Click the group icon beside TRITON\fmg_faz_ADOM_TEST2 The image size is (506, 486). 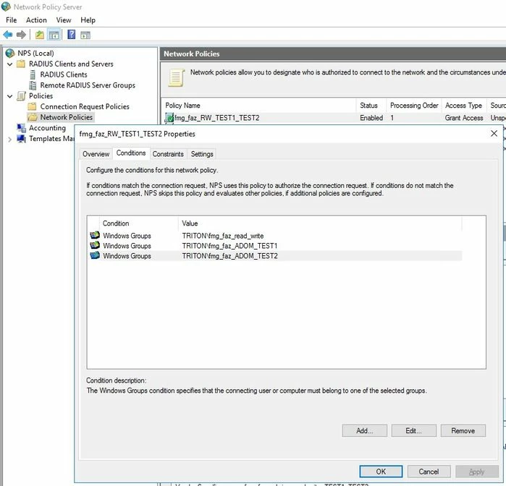pyautogui.click(x=95, y=255)
